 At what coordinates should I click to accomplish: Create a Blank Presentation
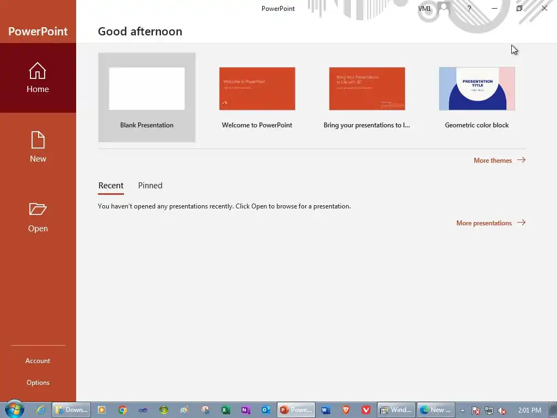pyautogui.click(x=147, y=97)
